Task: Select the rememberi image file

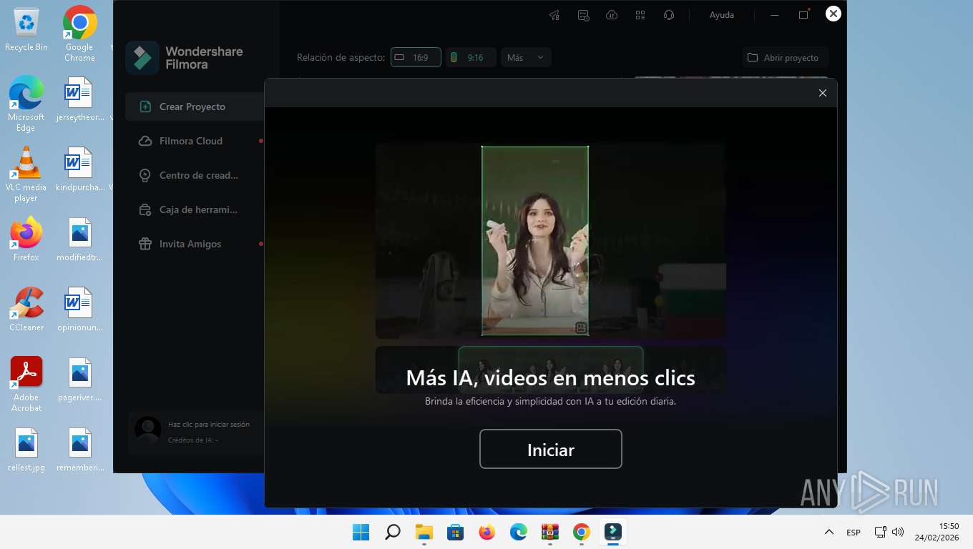Action: pos(79,450)
